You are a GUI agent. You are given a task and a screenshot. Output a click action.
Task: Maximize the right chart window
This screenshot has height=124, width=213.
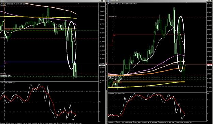209,1
